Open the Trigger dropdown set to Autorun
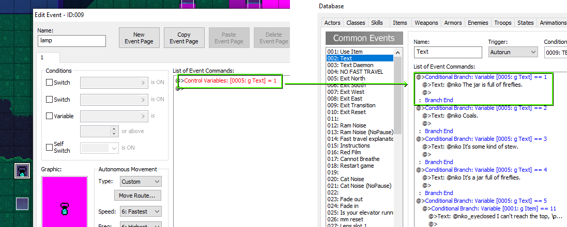This screenshot has width=567, height=227. (513, 52)
